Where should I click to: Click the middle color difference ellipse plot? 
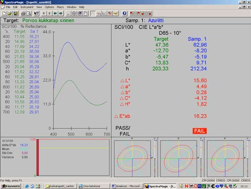point(178,159)
